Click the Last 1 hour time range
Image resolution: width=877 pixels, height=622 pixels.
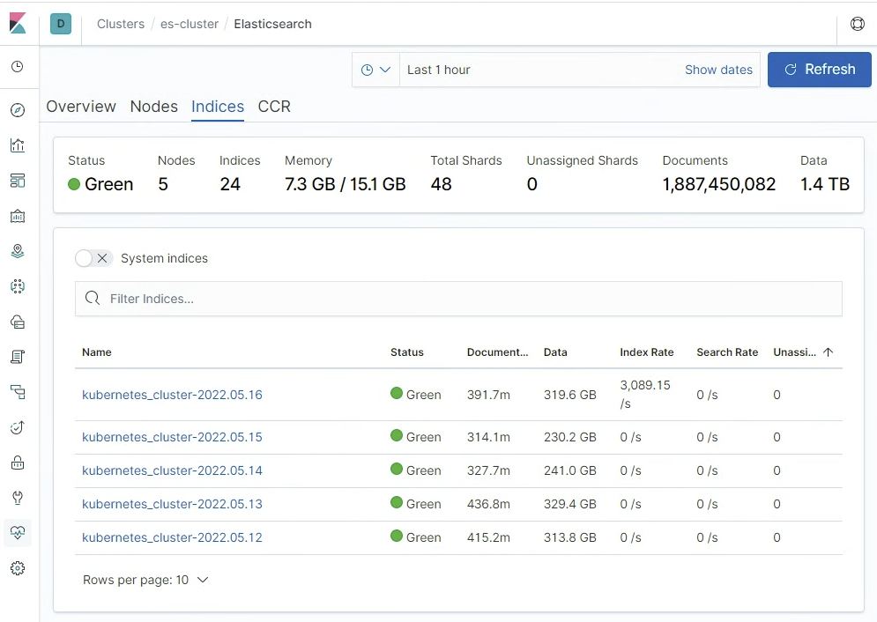tap(439, 70)
